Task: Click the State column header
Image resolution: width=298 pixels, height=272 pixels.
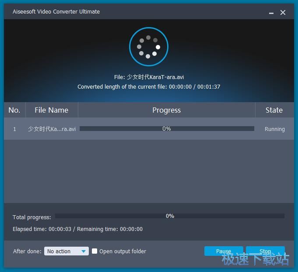Action: 274,110
